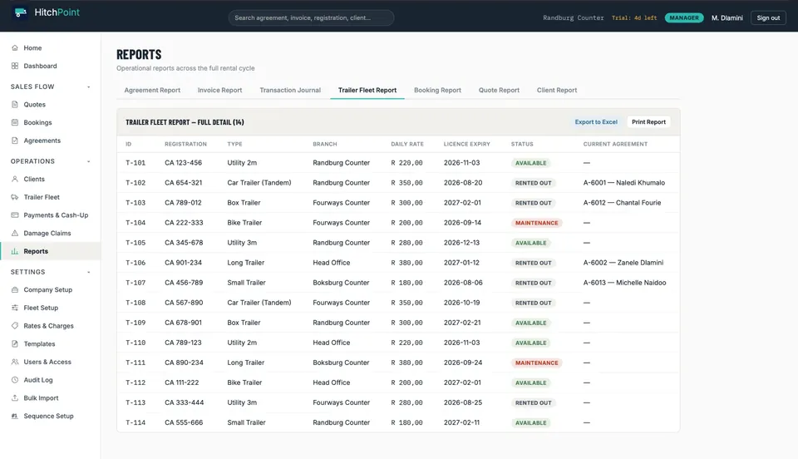
Task: Click the Damage Claims warning icon
Action: pyautogui.click(x=15, y=233)
